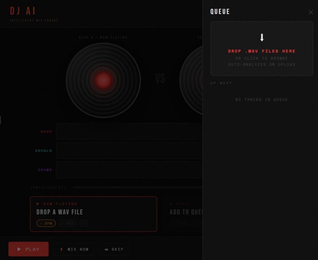Image resolution: width=318 pixels, height=260 pixels.
Task: Click the 'No tracks in queue' message
Action: click(262, 99)
